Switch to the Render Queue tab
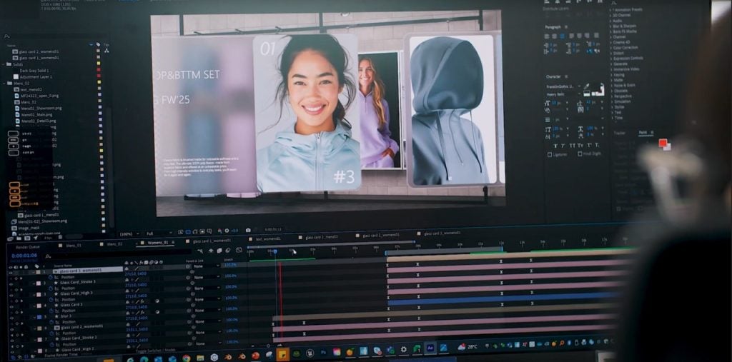 [28, 247]
